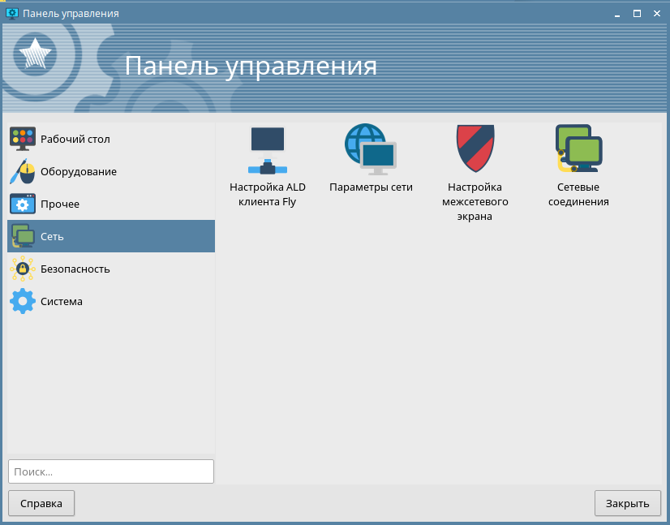Click the Рабочий стол monitor icon
670x525 pixels.
click(x=23, y=139)
